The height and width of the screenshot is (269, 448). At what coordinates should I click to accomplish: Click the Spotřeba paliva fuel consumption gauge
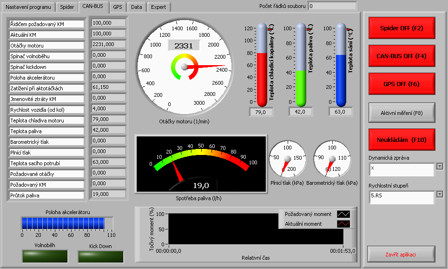[201, 164]
